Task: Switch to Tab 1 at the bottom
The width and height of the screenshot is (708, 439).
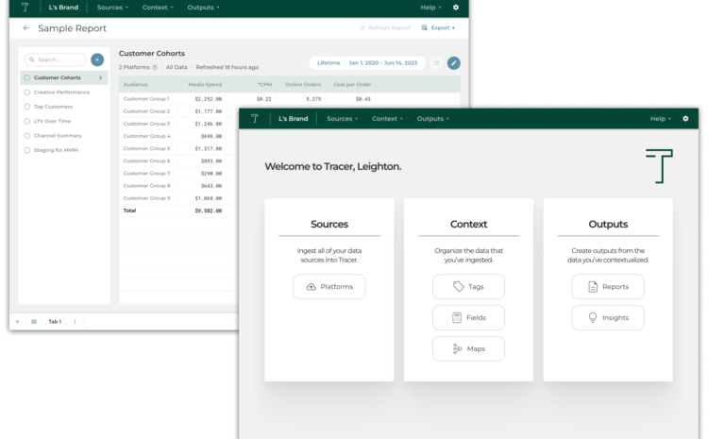Action: (x=55, y=322)
